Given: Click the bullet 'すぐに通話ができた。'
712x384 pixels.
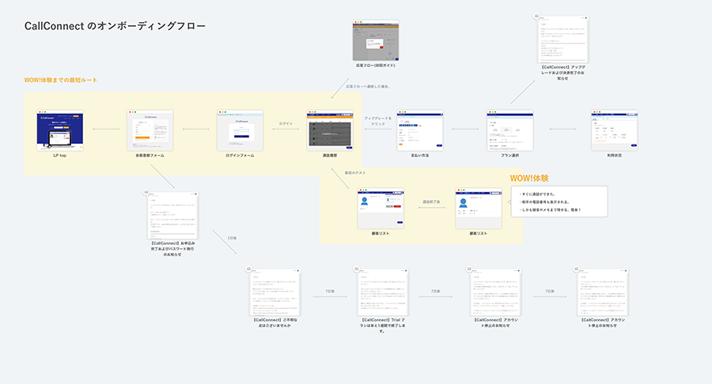Looking at the screenshot, I should click(538, 194).
